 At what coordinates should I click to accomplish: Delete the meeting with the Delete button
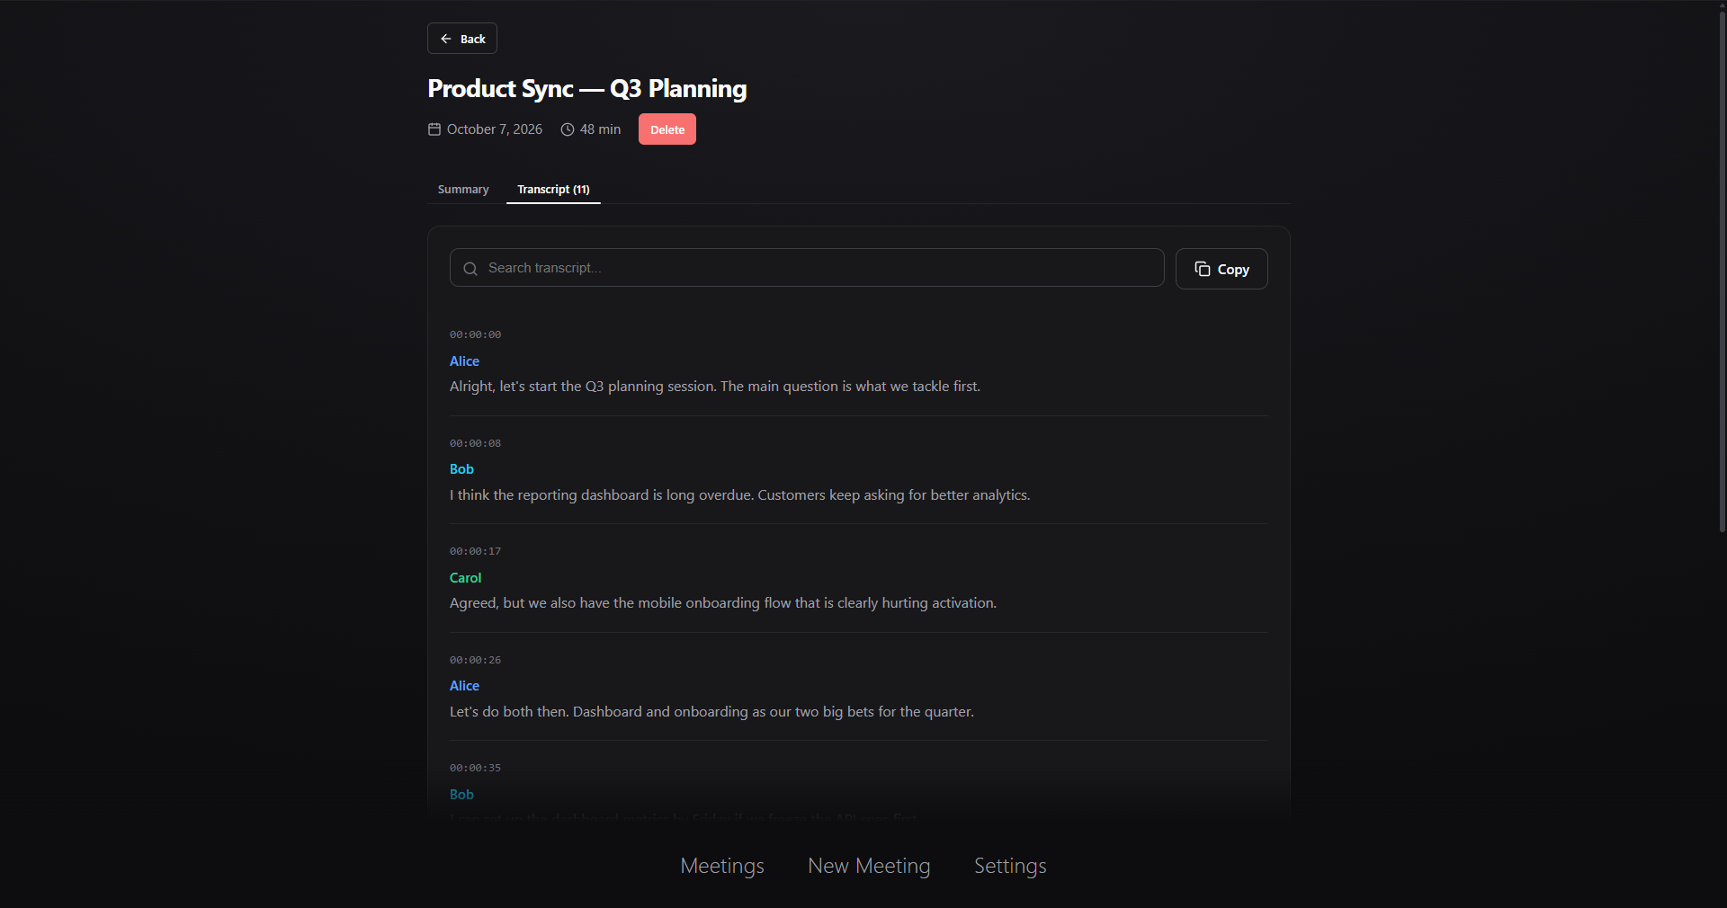pos(667,129)
